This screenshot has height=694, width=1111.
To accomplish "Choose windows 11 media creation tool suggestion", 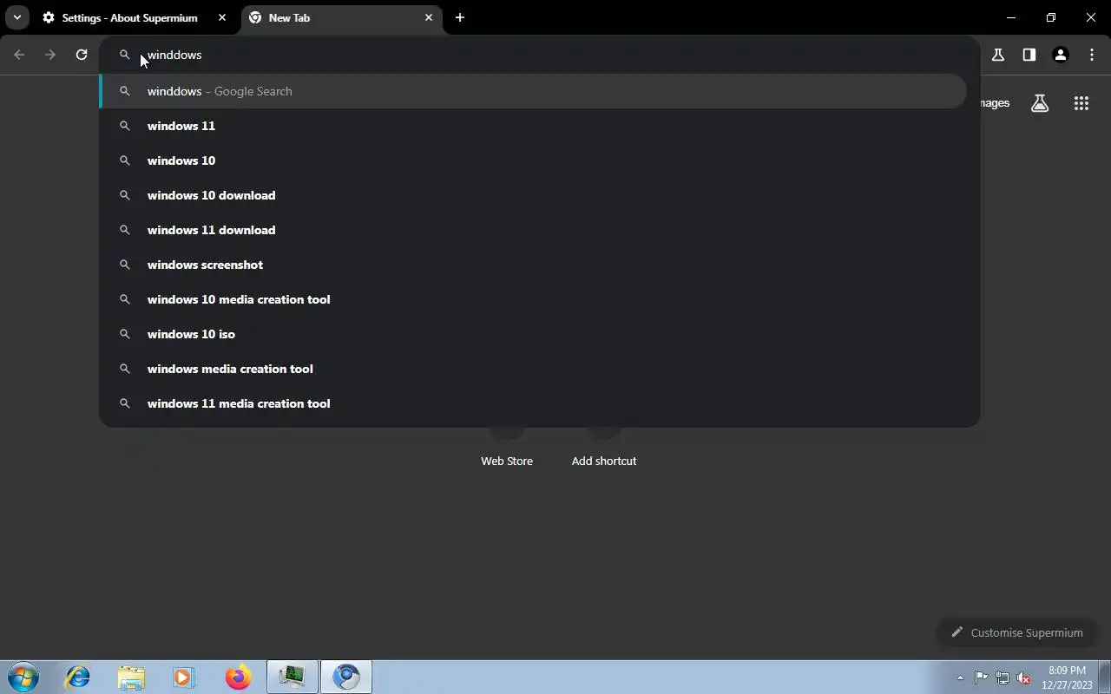I will tap(533, 403).
